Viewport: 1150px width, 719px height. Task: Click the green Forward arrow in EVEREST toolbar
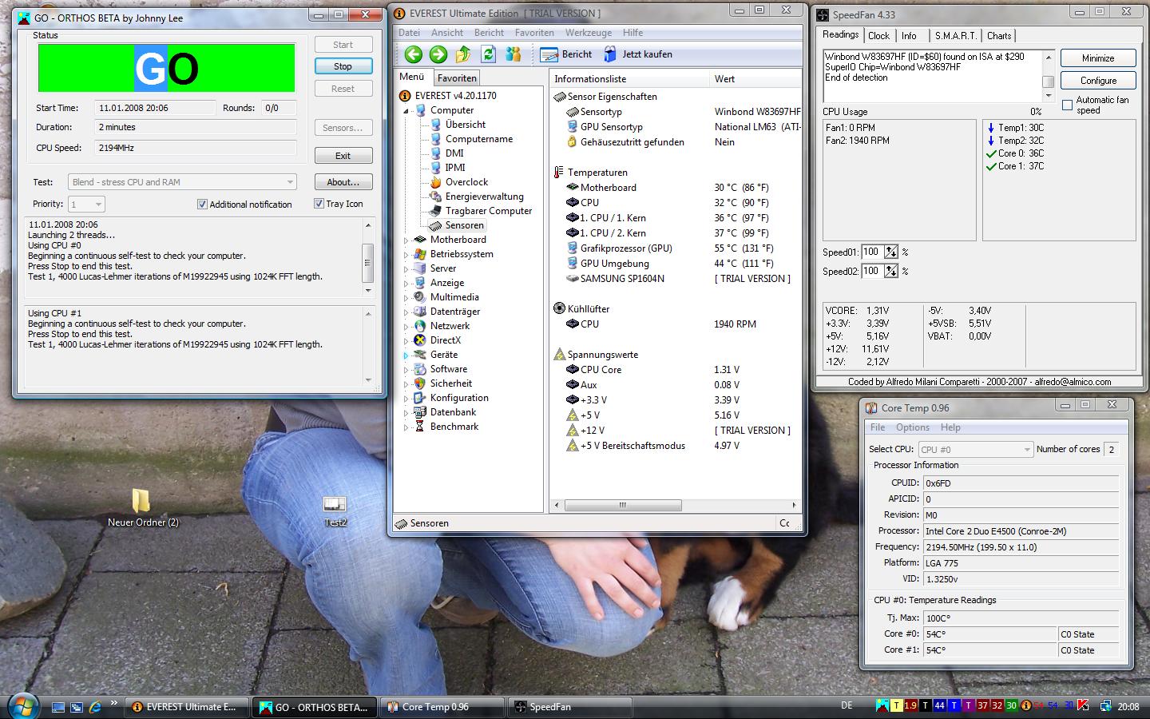click(438, 54)
